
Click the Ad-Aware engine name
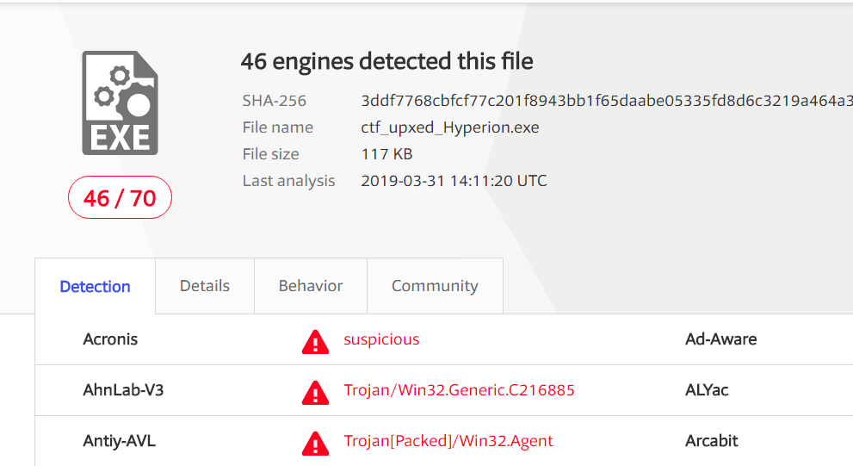tap(720, 339)
